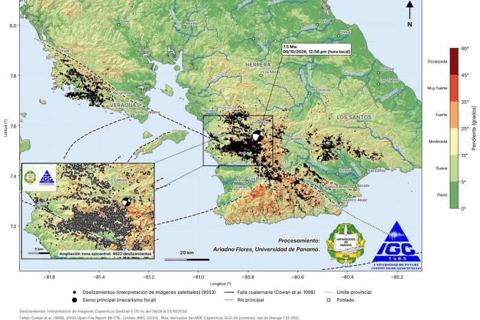
Task: Click the caption 'Ampliación zona epicentral: 4822 deslizamientos'
Action: [105, 254]
